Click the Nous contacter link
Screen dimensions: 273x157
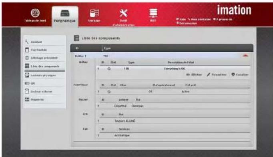point(199,19)
